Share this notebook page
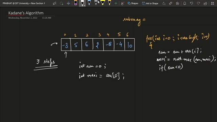The height and width of the screenshot is (122, 217). [205, 3]
